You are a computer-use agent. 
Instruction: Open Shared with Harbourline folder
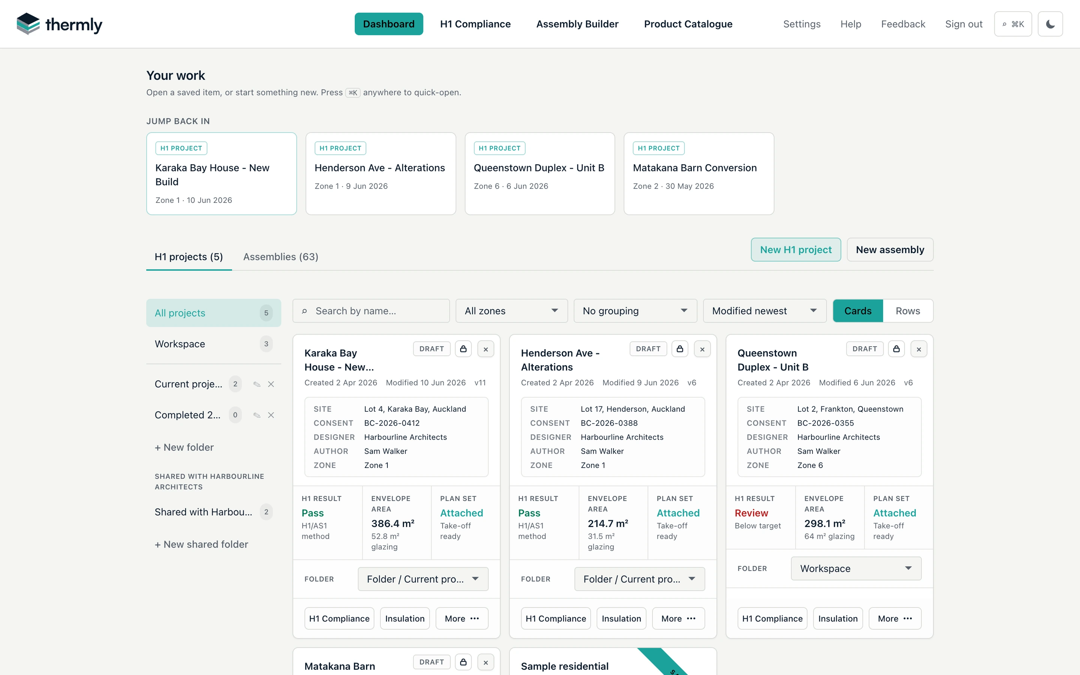pyautogui.click(x=213, y=512)
